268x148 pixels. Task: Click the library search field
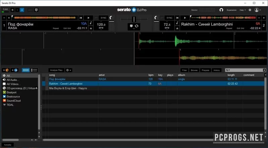click(x=246, y=70)
